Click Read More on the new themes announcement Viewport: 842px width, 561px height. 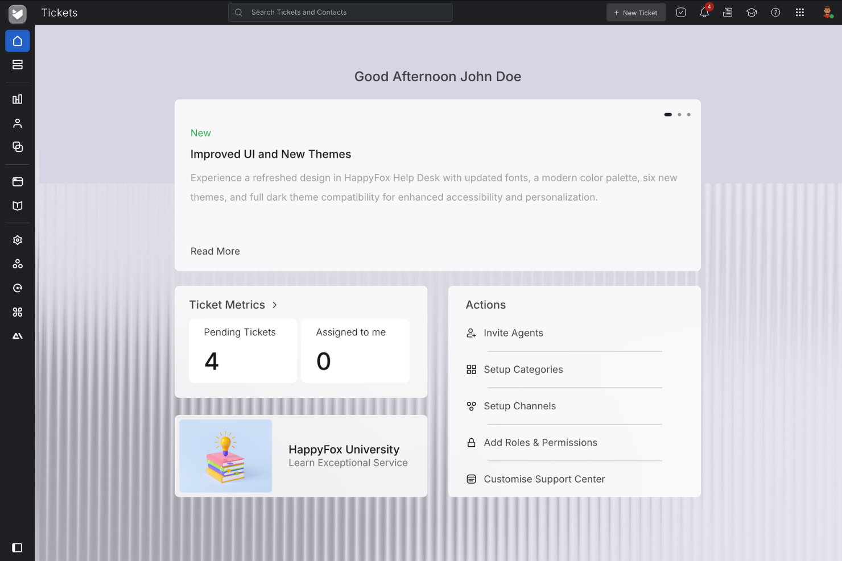[x=215, y=251]
